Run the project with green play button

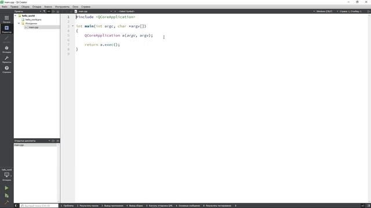[x=6, y=188]
